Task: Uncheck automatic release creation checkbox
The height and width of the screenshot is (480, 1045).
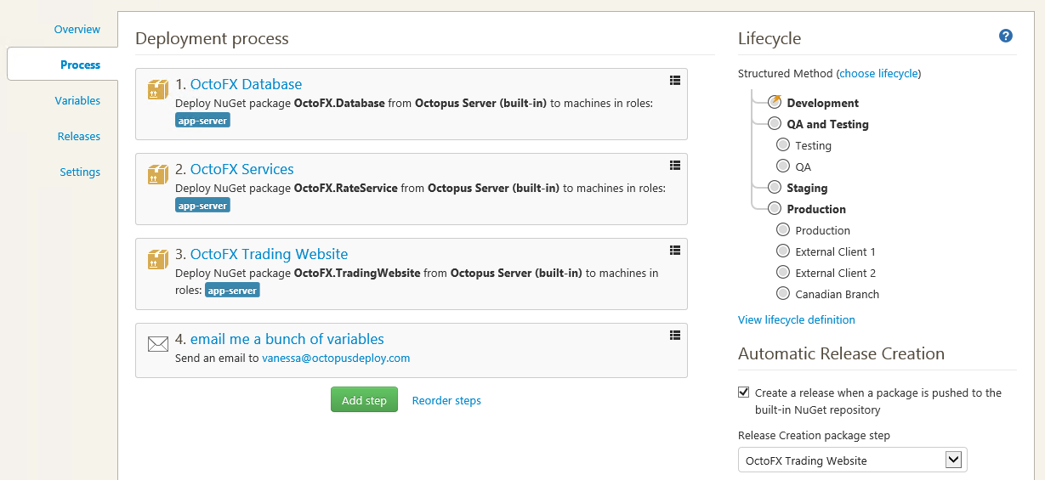Action: 744,392
